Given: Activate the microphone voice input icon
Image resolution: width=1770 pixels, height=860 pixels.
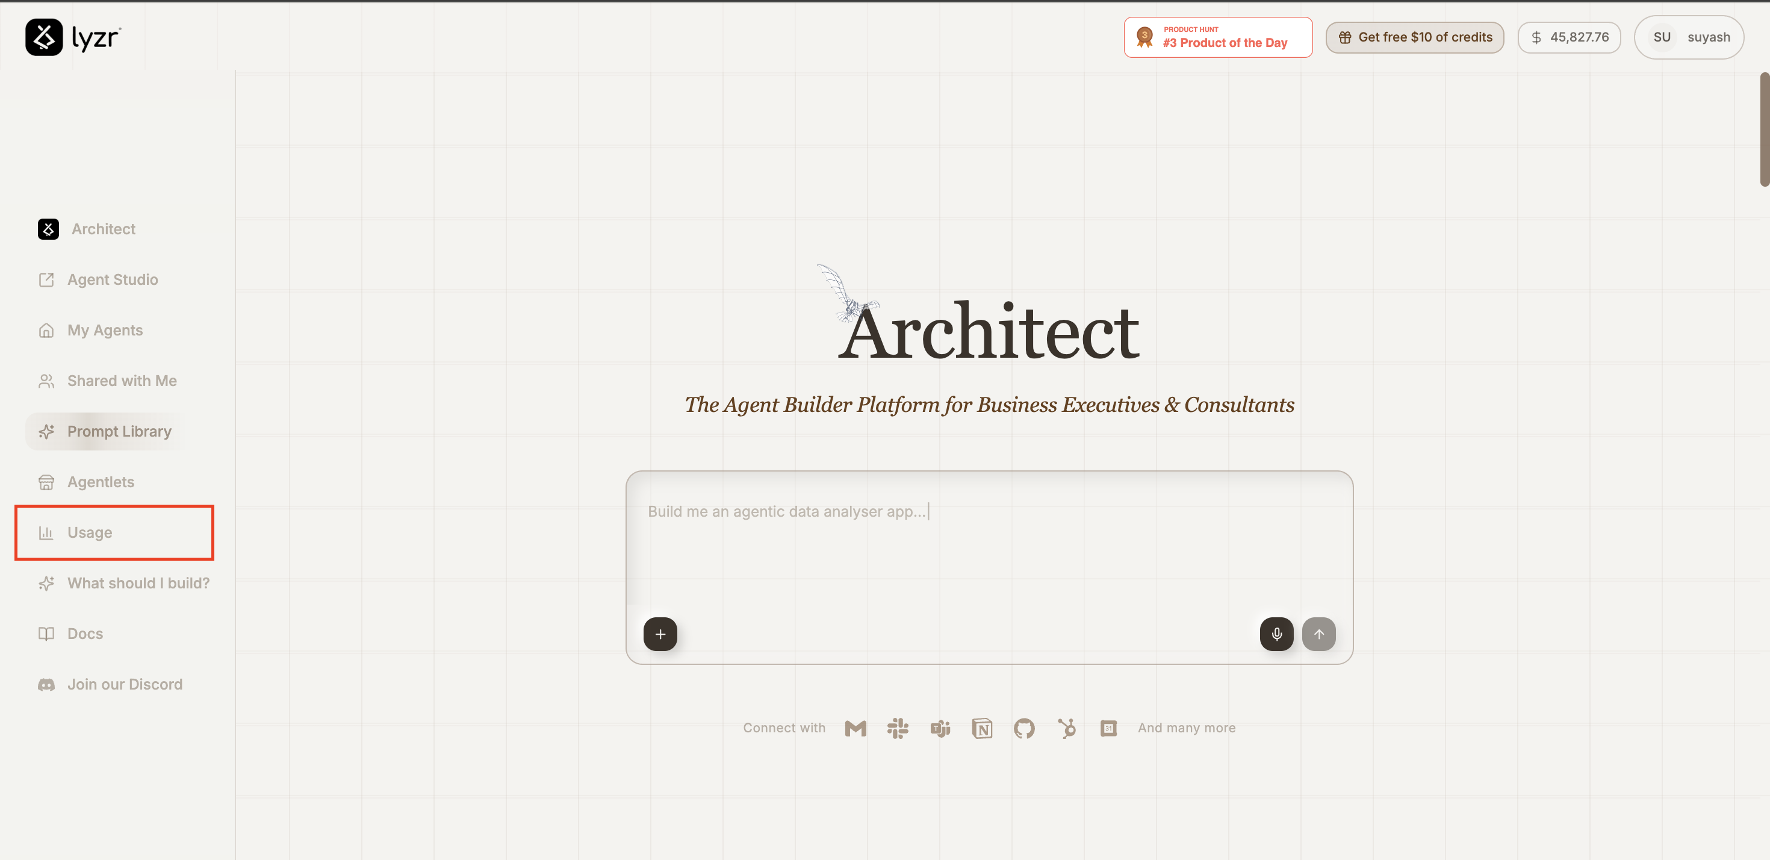Looking at the screenshot, I should (x=1276, y=634).
